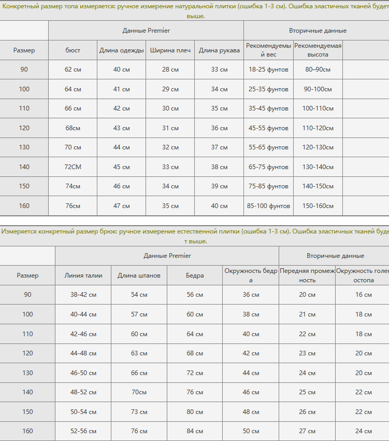Select the '100-110см' recommended height cell

point(318,108)
